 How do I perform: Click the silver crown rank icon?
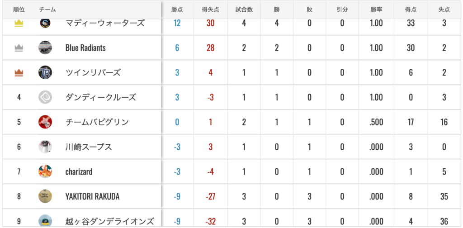pyautogui.click(x=19, y=48)
